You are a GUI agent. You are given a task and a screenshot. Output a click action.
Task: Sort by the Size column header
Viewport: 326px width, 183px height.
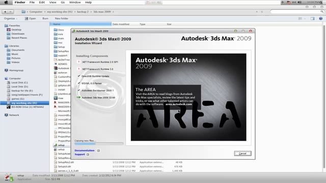click(x=169, y=24)
